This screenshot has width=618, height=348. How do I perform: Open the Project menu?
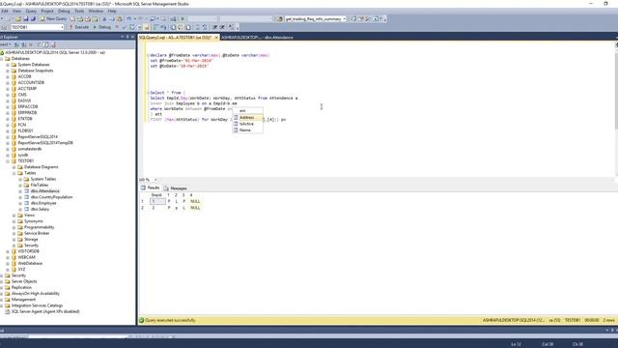point(47,11)
